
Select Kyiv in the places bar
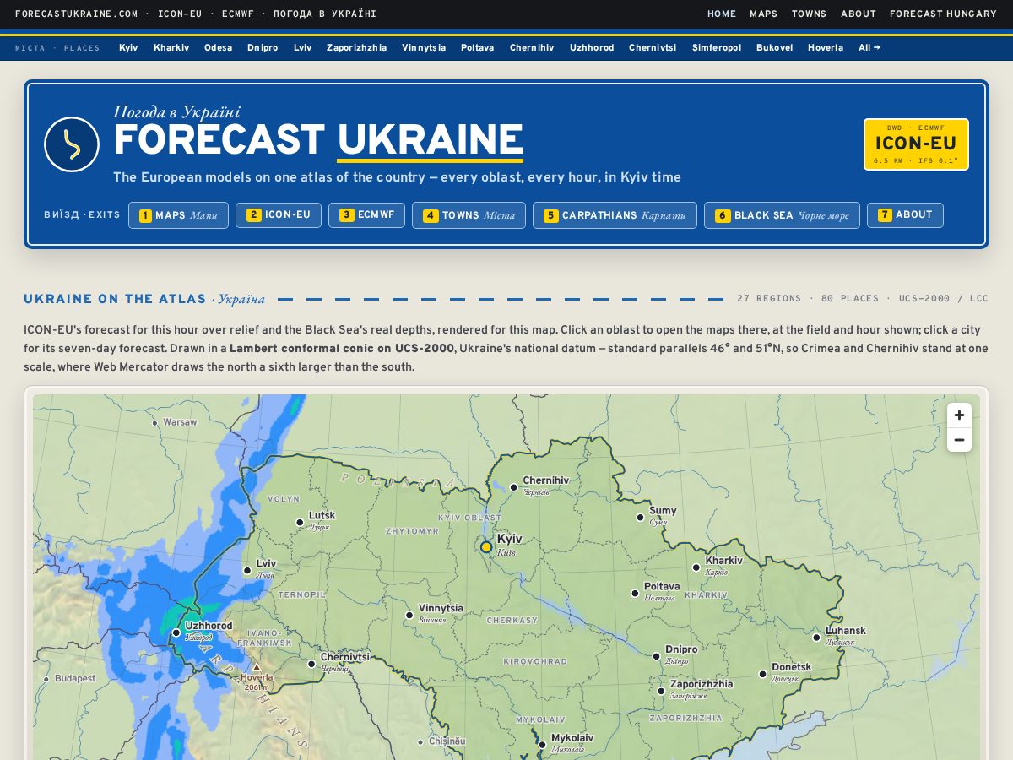tap(128, 48)
